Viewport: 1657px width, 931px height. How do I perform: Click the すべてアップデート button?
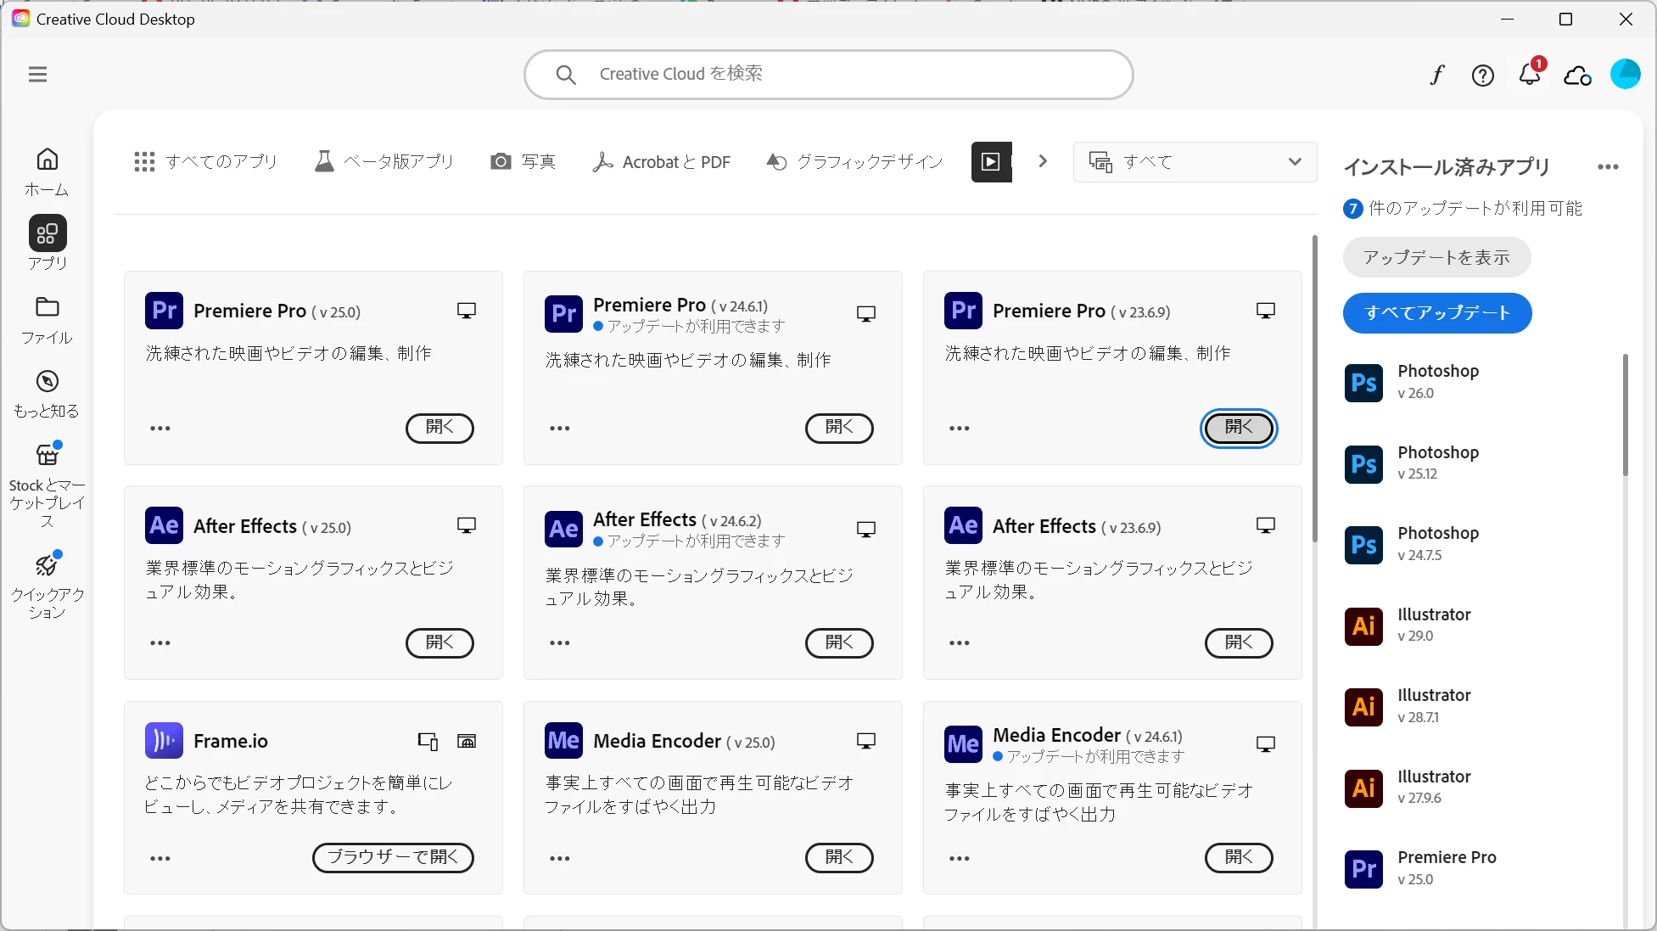1437,313
